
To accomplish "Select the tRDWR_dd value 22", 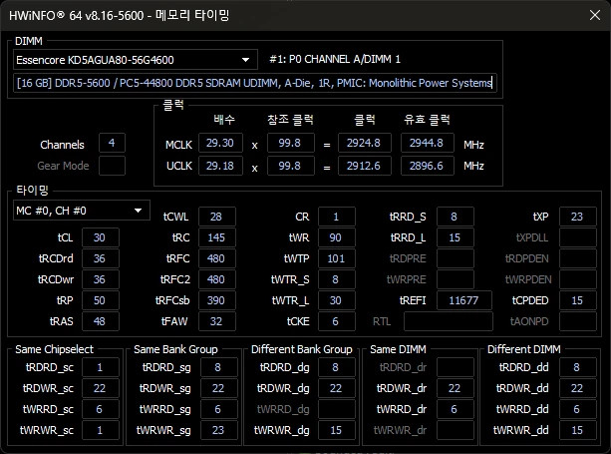I will pyautogui.click(x=578, y=388).
